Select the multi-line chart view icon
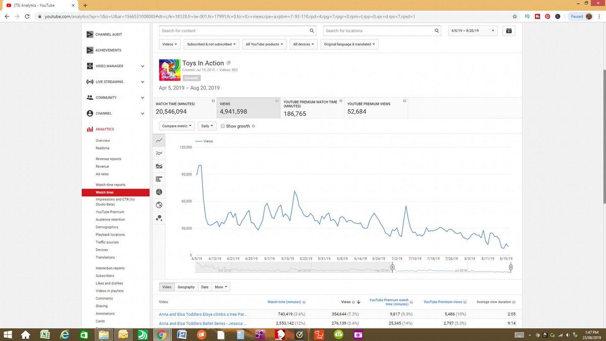 tap(159, 153)
